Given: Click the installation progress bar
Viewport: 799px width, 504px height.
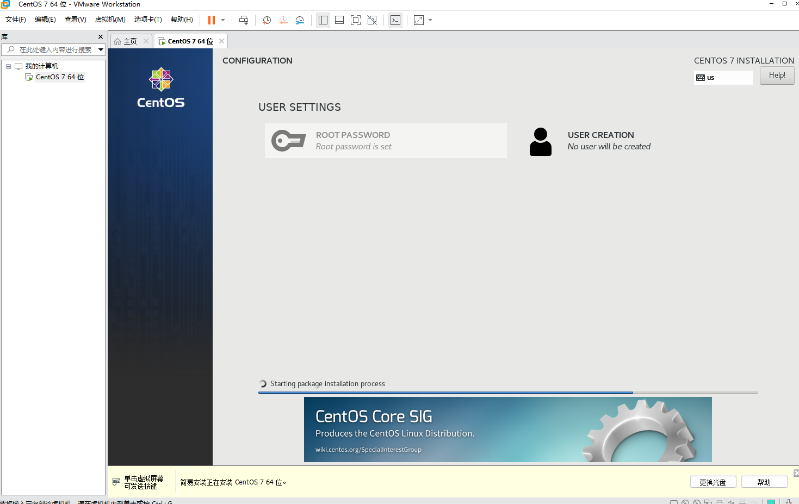Looking at the screenshot, I should [508, 392].
